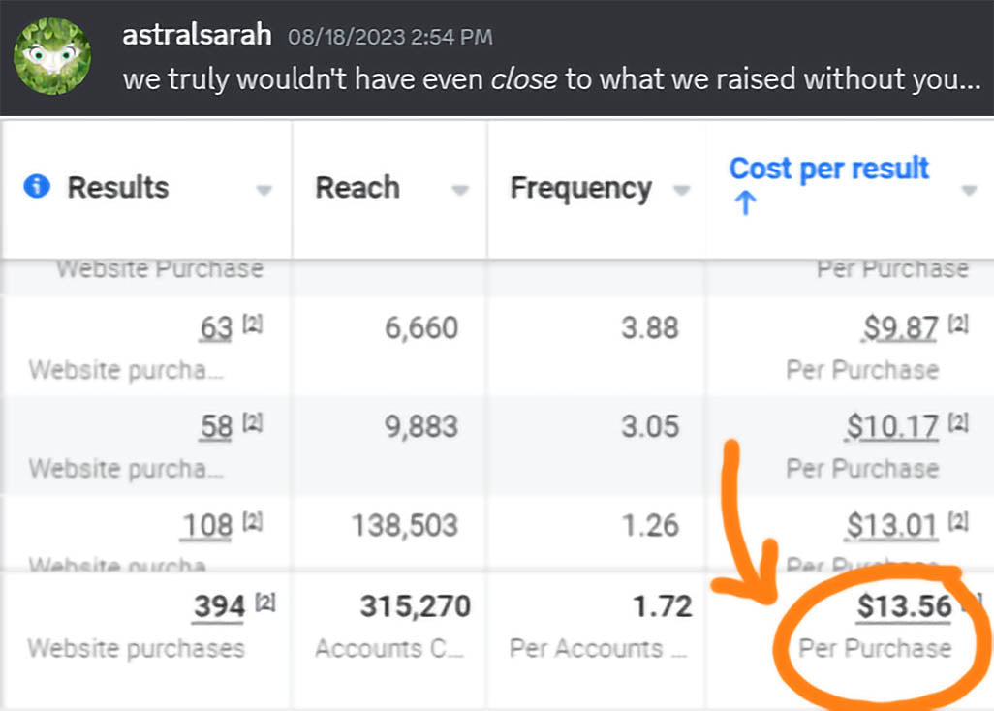Open the Results column dropdown arrow

tap(264, 190)
